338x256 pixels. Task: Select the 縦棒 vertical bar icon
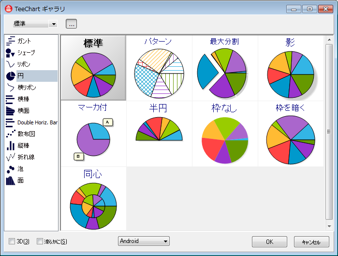[x=10, y=146]
